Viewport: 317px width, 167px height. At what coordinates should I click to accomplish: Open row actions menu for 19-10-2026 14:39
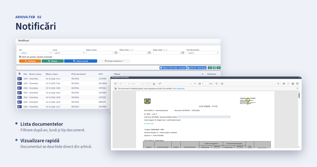coord(20,98)
